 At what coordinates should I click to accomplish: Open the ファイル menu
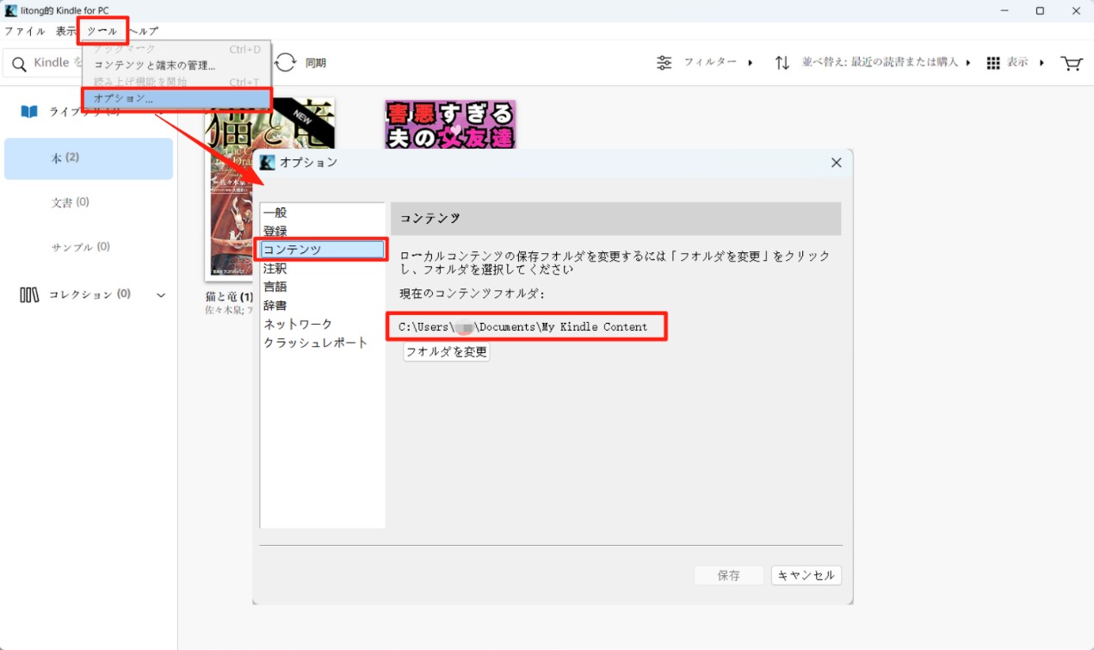coord(25,31)
